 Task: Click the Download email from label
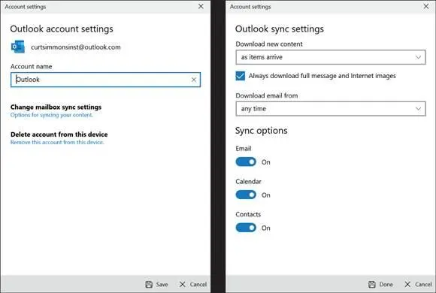click(267, 95)
